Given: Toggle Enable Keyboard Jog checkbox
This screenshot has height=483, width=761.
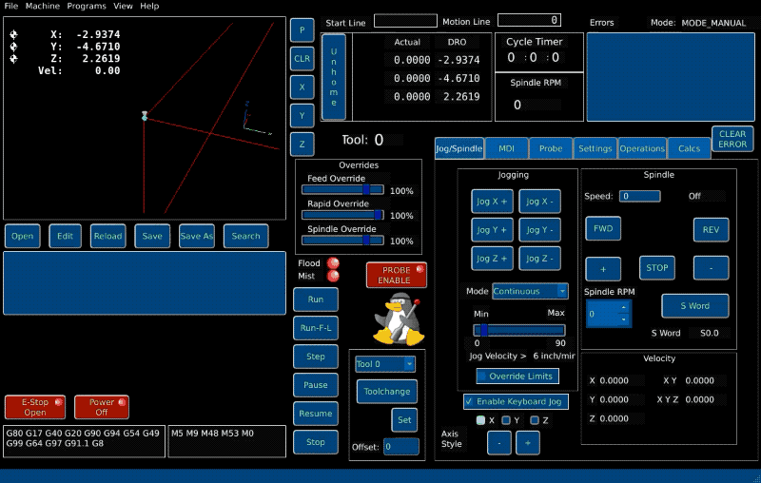Looking at the screenshot, I should pos(470,401).
